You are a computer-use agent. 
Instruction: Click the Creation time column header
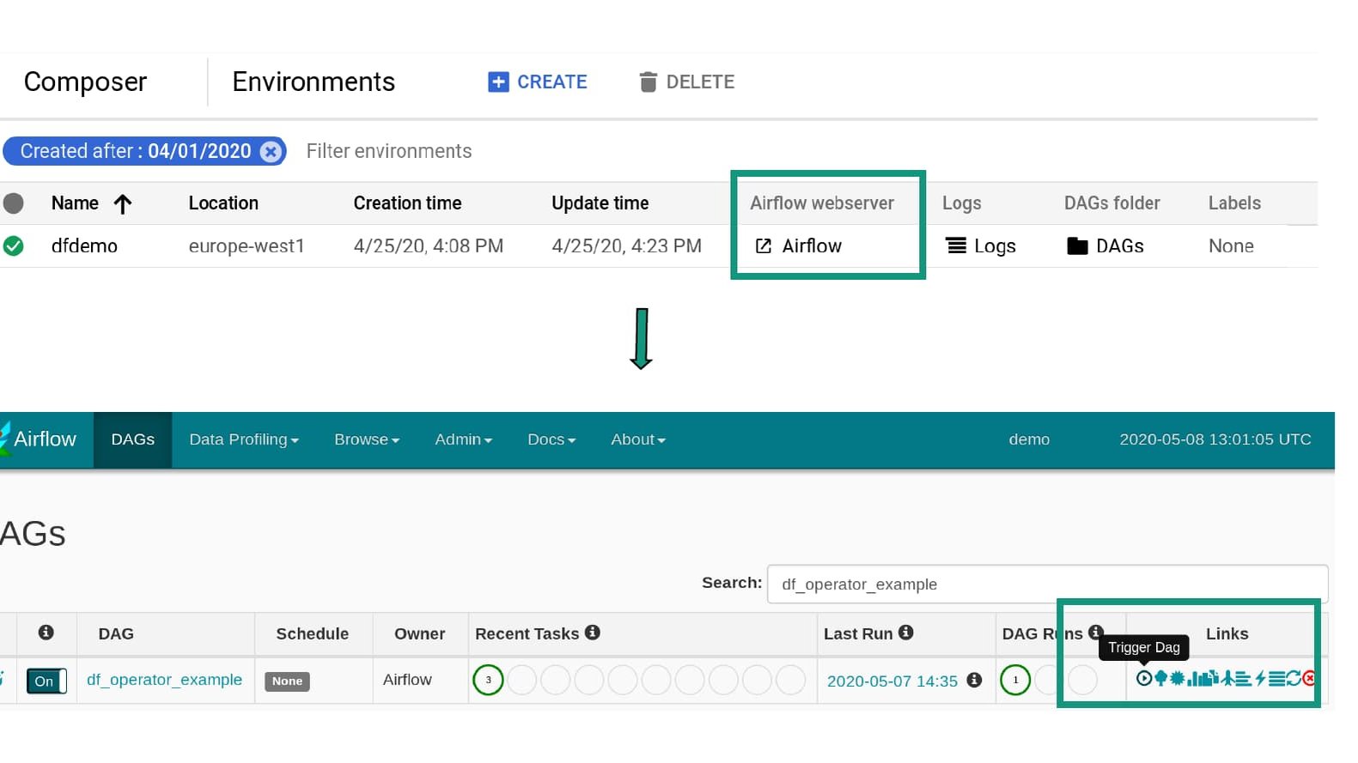407,203
